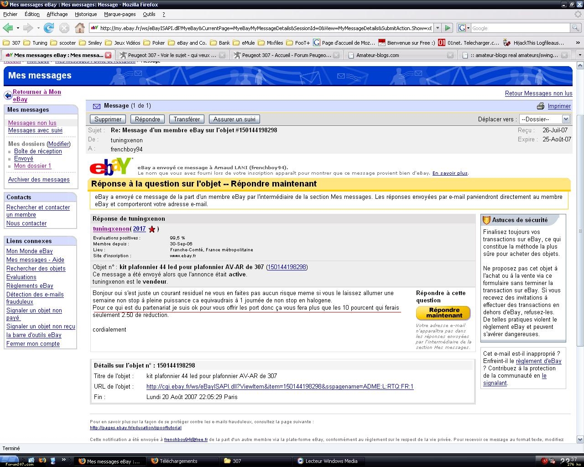Click the Transférer button
This screenshot has width=584, height=467.
(187, 119)
